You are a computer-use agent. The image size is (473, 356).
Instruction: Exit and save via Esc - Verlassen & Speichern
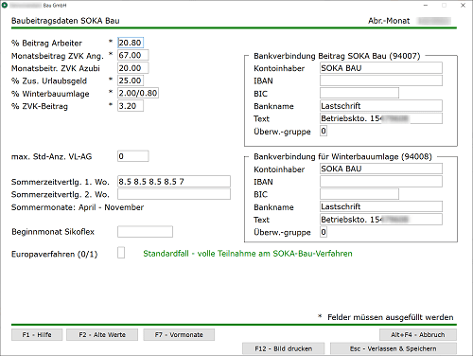click(394, 348)
